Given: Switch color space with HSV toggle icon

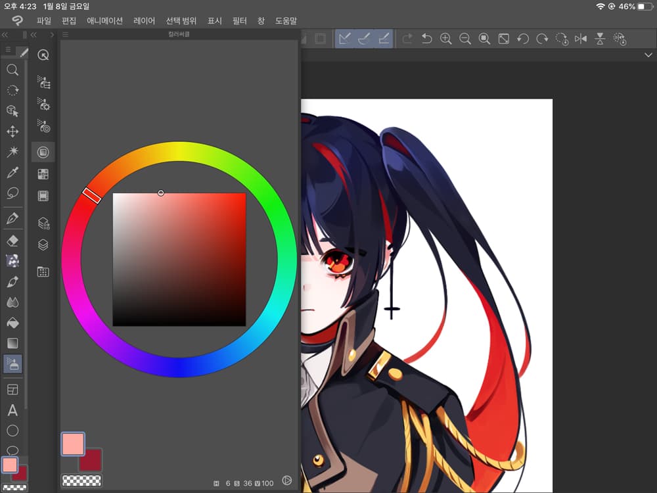Looking at the screenshot, I should point(287,481).
